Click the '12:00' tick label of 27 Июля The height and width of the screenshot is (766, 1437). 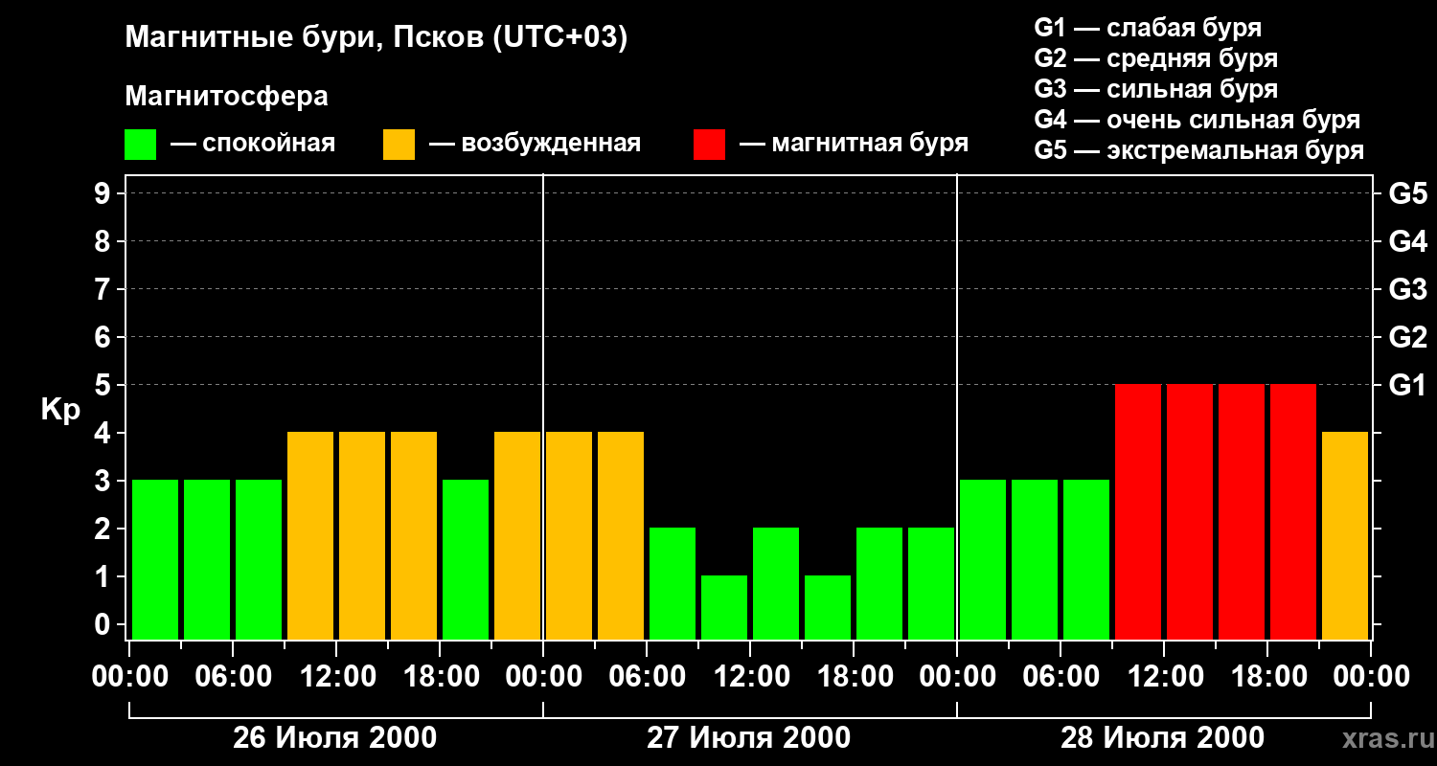click(x=750, y=677)
